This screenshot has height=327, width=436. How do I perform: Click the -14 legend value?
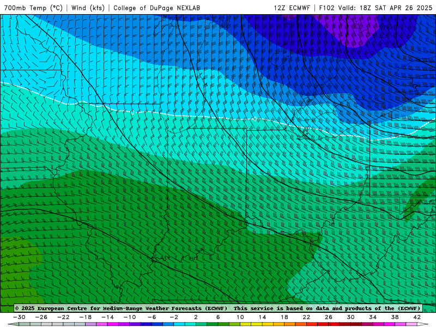107,317
